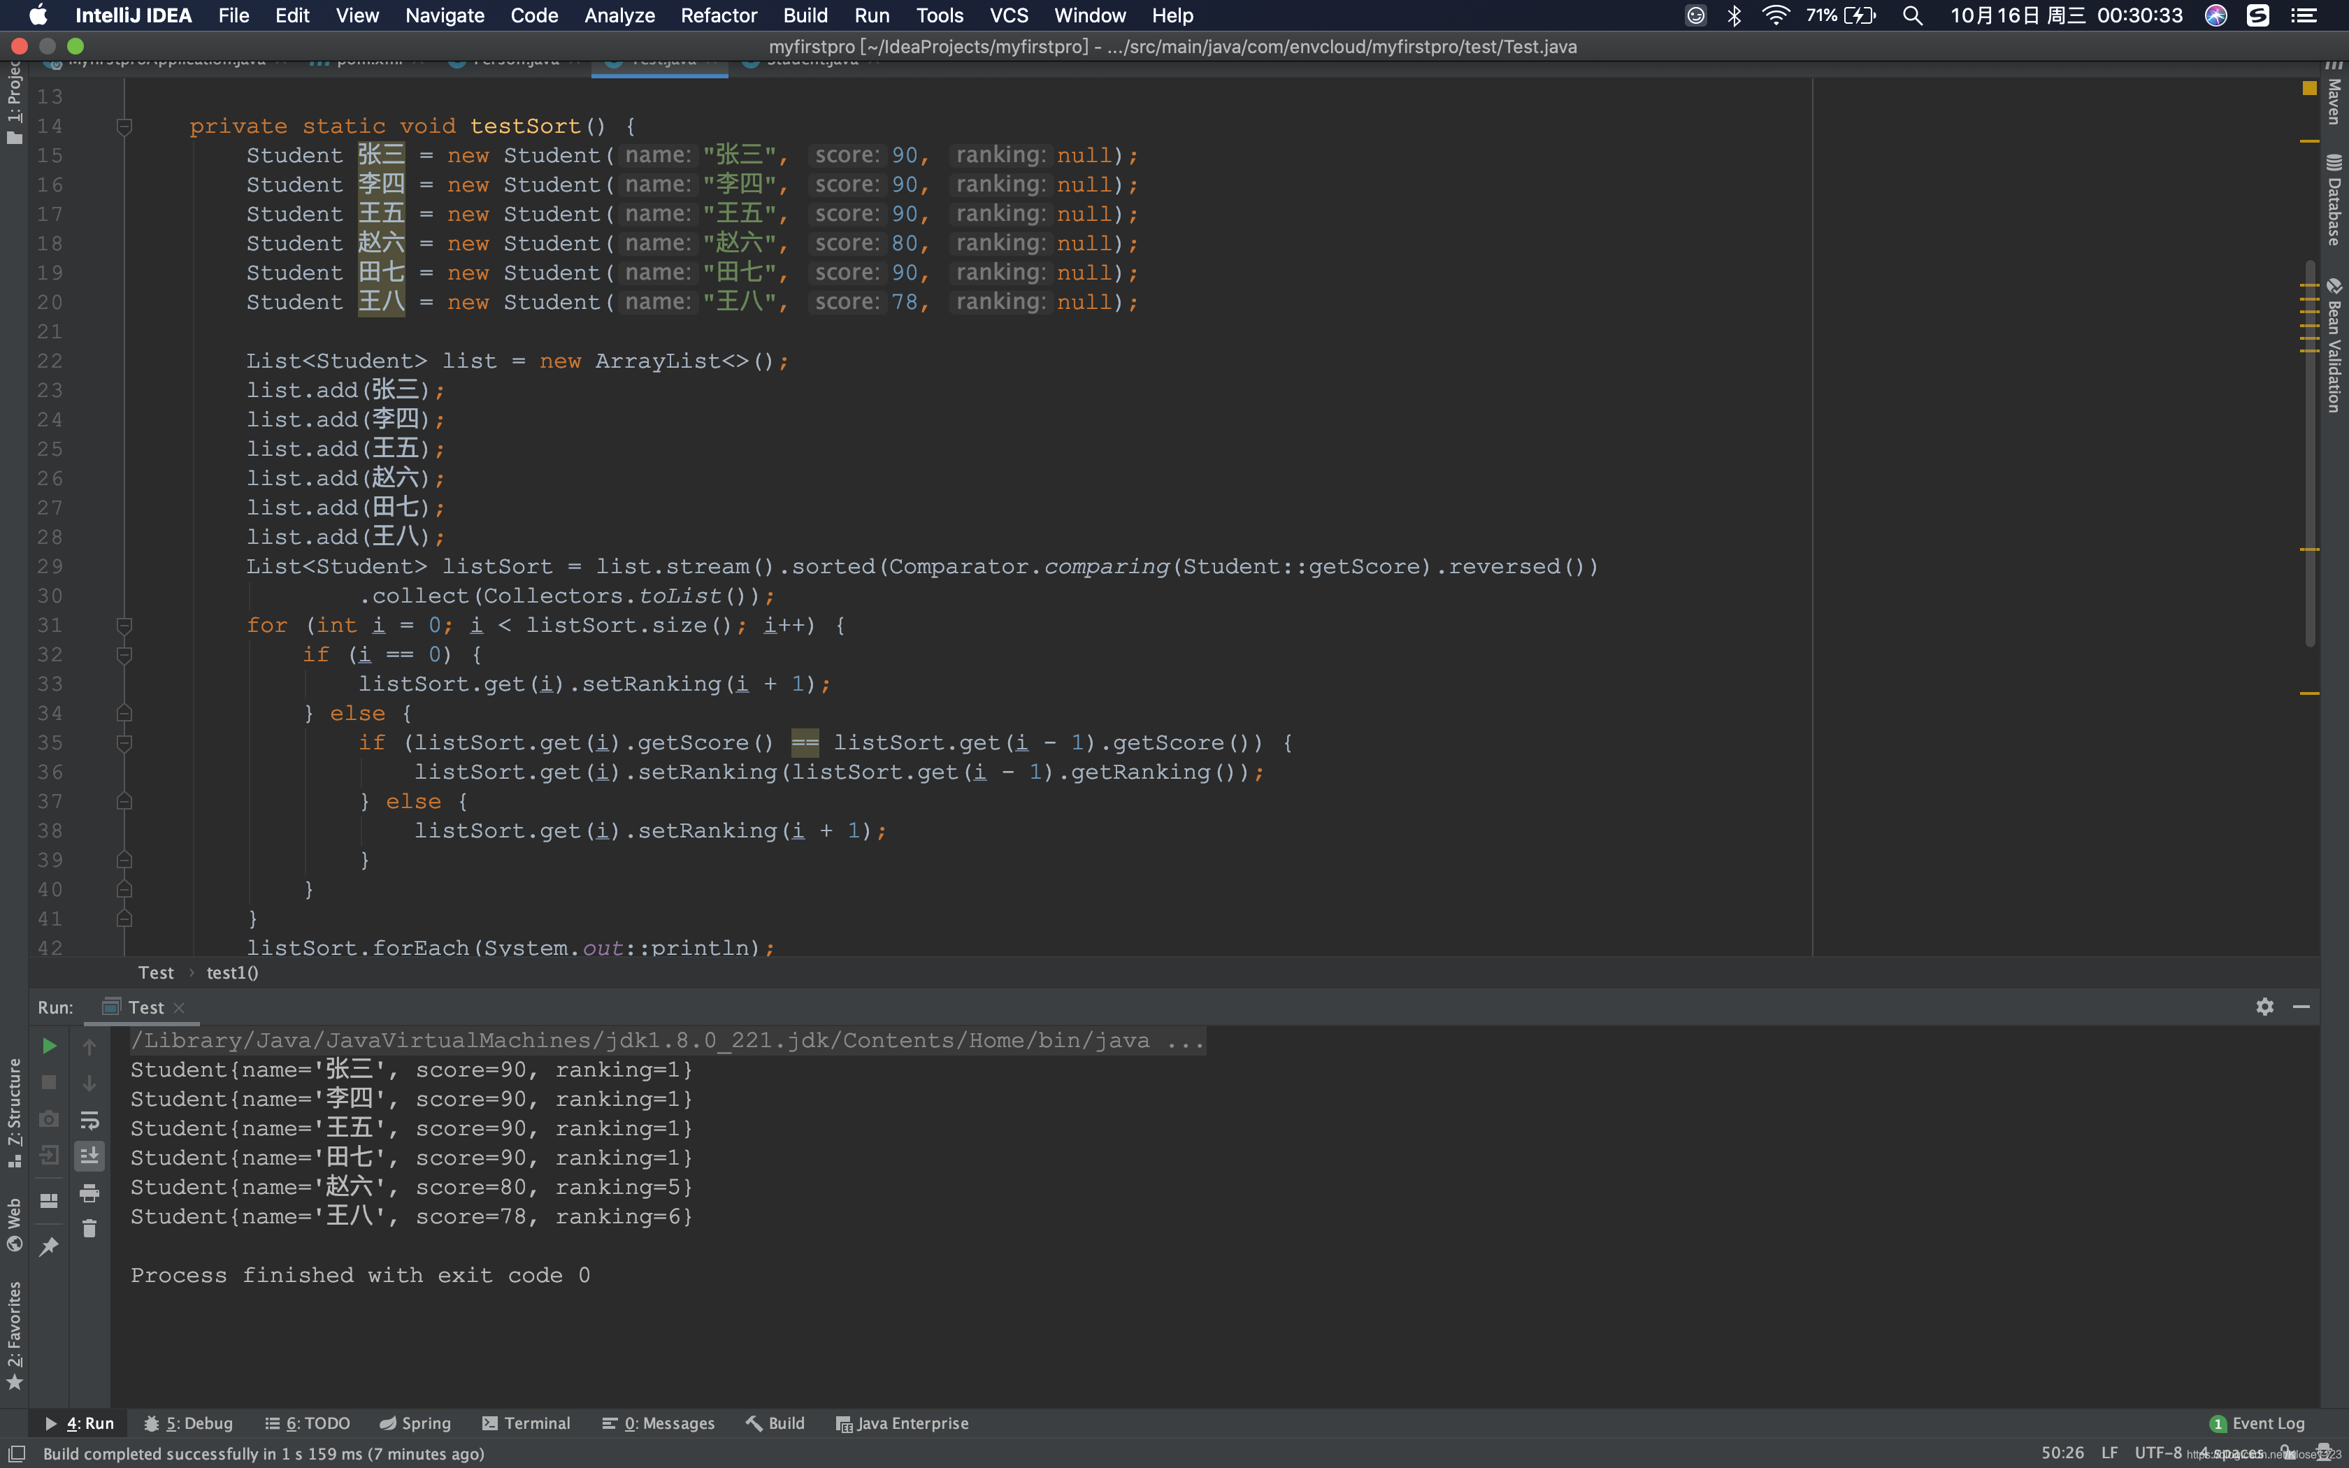Open Run panel settings gear
The width and height of the screenshot is (2349, 1468).
coord(2264,1007)
